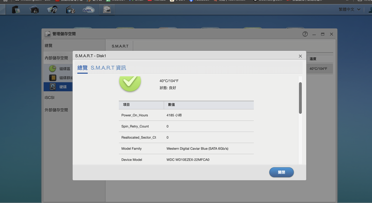Close the S.M.A.R.T - Disk1 dialog with X
The image size is (372, 203).
pos(300,56)
